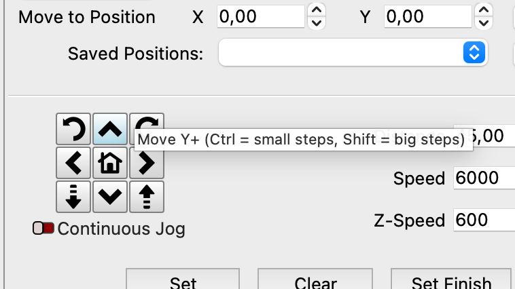
Task: Click the counter-clockwise rotate arrow icon
Action: click(x=73, y=129)
